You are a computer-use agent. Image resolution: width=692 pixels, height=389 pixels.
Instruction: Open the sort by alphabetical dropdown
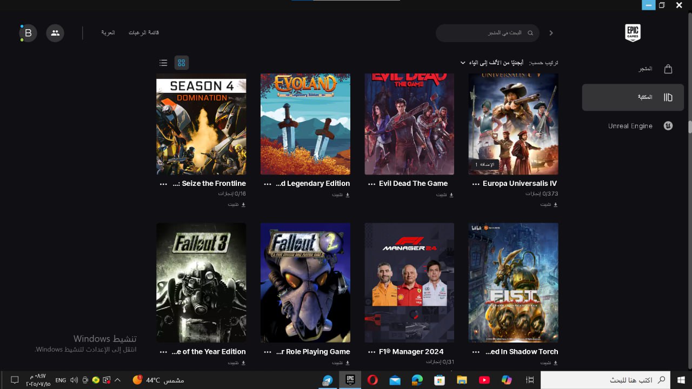click(x=492, y=63)
